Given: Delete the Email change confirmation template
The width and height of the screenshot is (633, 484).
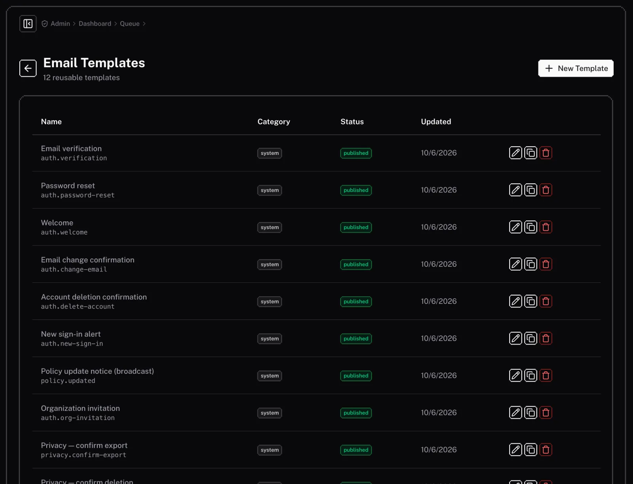Looking at the screenshot, I should point(546,264).
